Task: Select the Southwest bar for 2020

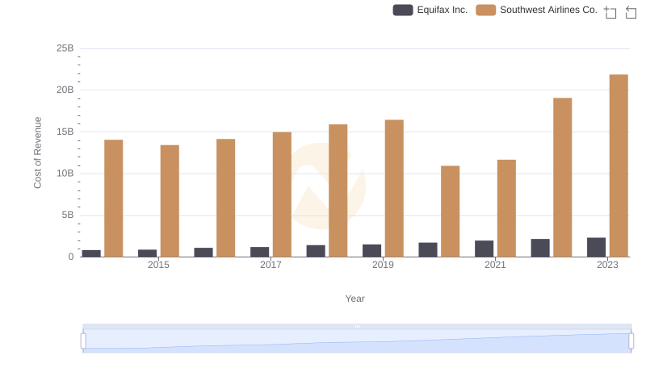Action: [450, 211]
